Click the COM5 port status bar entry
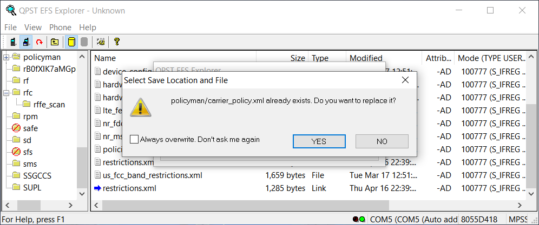The width and height of the screenshot is (539, 225). click(412, 219)
